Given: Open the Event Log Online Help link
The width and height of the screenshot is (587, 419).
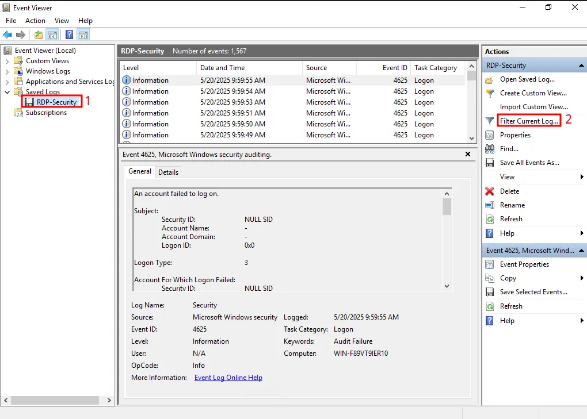Looking at the screenshot, I should [x=228, y=378].
